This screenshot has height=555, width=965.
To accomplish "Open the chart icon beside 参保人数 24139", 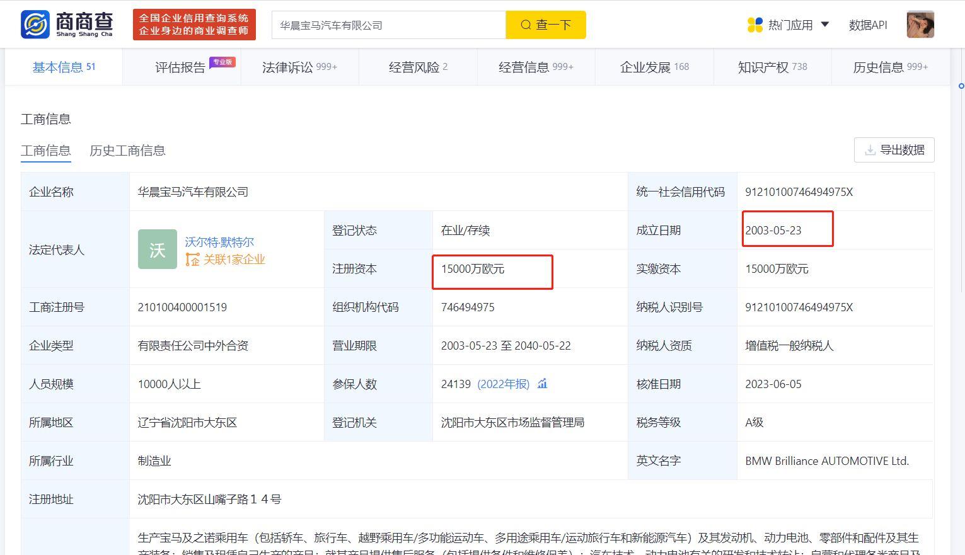I will point(542,384).
